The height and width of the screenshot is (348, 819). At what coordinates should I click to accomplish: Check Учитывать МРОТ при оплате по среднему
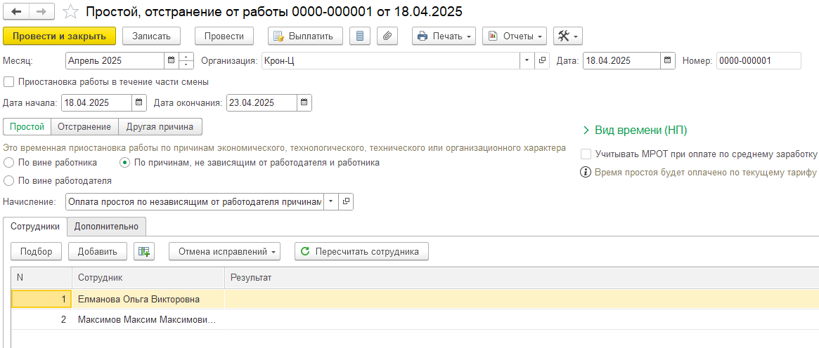586,154
